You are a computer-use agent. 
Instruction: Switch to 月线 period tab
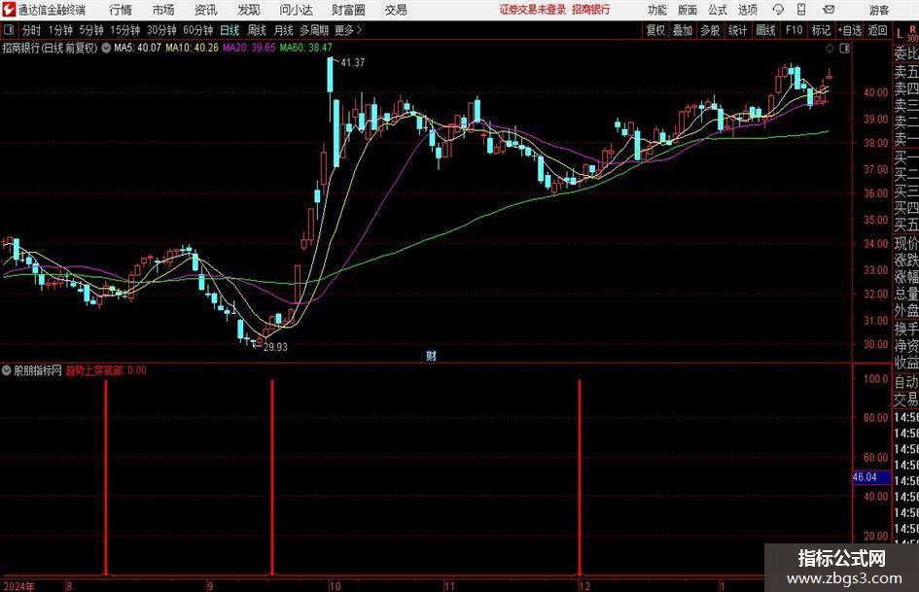tap(283, 30)
